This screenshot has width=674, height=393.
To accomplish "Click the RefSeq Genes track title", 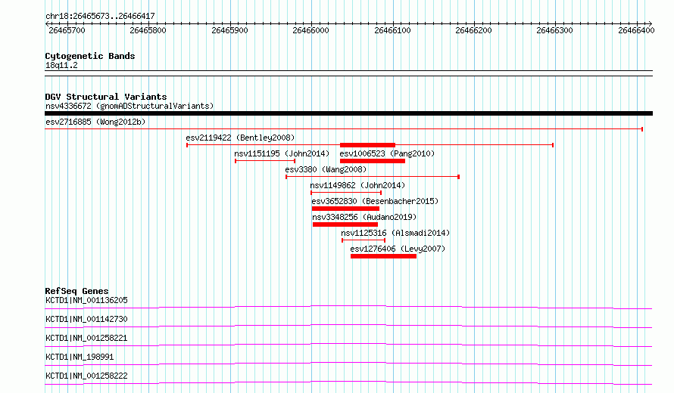I will coord(76,291).
